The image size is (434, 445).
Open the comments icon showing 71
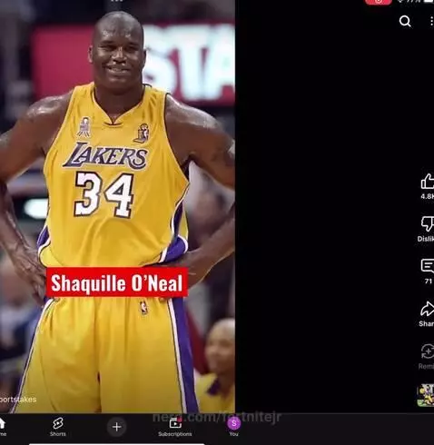coord(428,267)
